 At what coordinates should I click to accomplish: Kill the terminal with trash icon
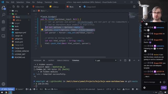click(x=130, y=60)
